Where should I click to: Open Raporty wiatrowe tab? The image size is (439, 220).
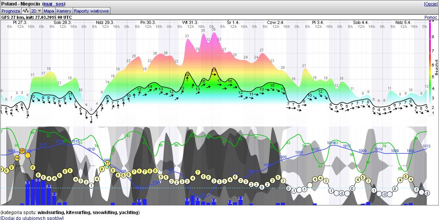point(91,11)
